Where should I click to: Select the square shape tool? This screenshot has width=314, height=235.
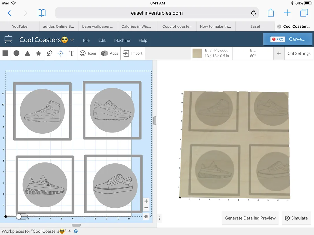pos(5,53)
